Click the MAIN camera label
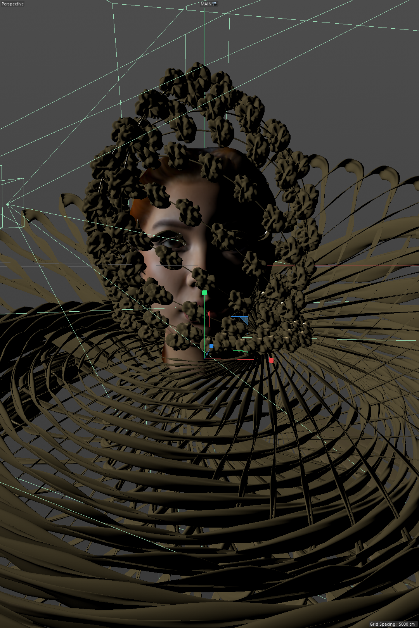 [x=206, y=4]
